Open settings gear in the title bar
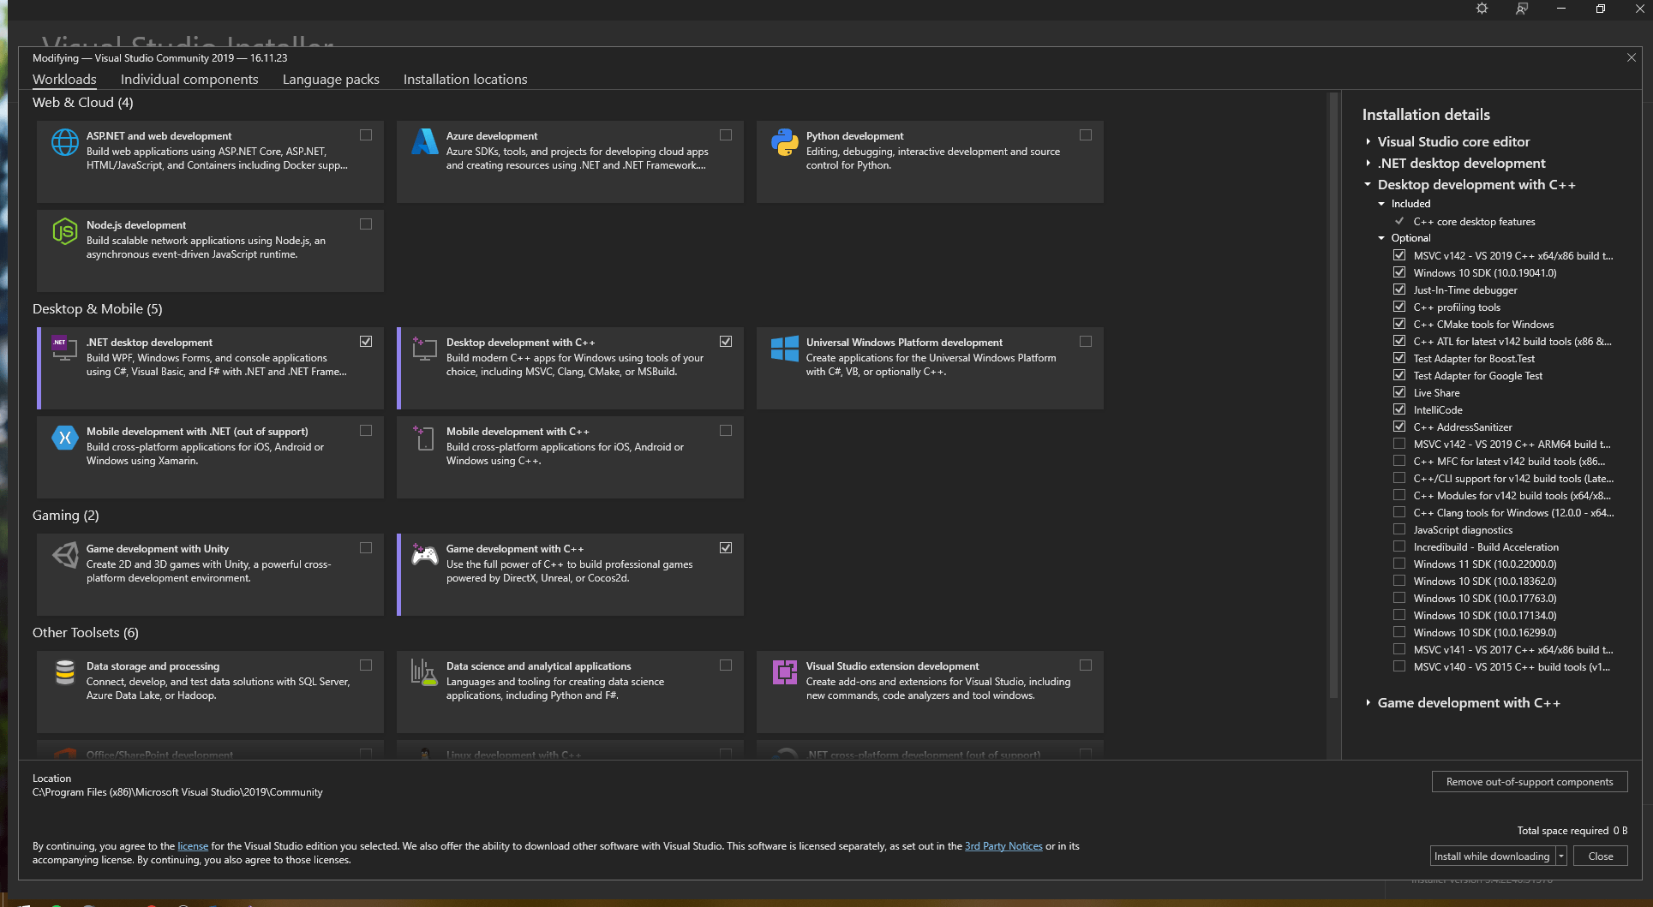This screenshot has width=1653, height=907. pyautogui.click(x=1482, y=9)
